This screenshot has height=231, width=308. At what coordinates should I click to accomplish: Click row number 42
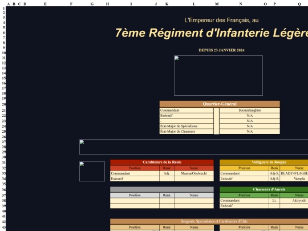point(4,222)
